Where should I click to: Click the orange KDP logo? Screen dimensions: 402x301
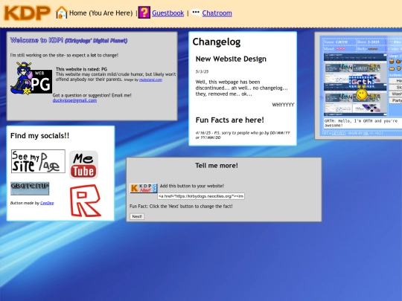pyautogui.click(x=28, y=13)
